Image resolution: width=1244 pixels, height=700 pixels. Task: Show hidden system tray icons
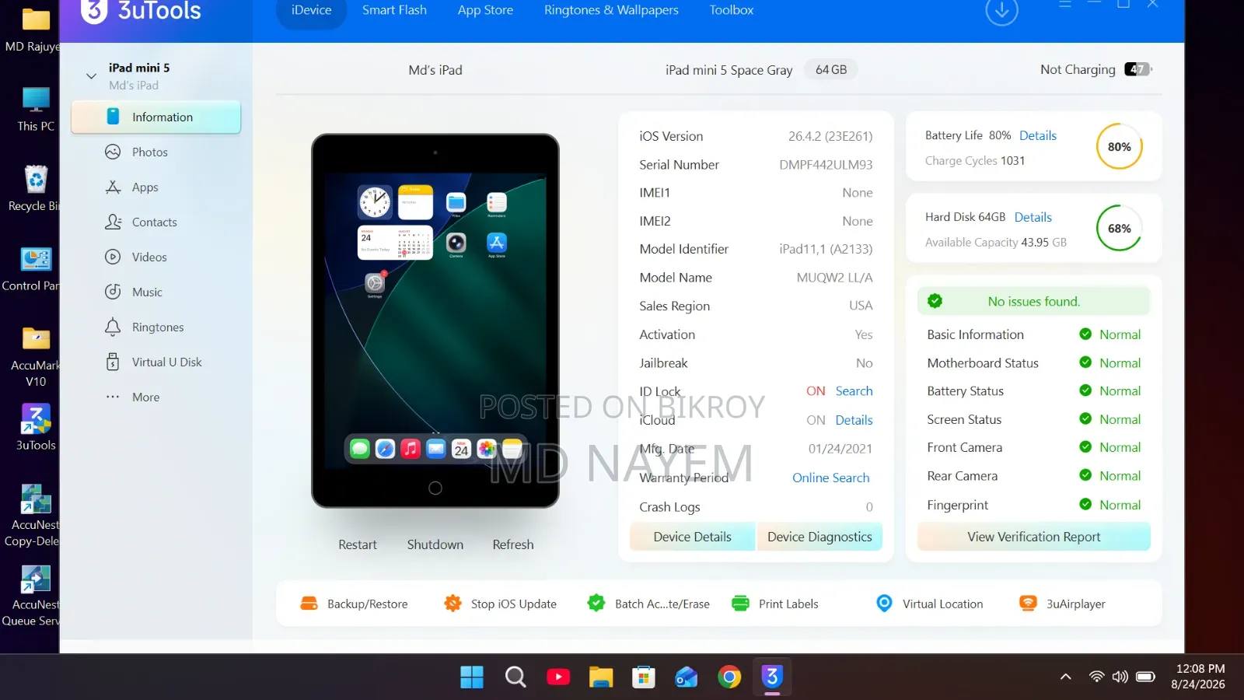pyautogui.click(x=1066, y=677)
